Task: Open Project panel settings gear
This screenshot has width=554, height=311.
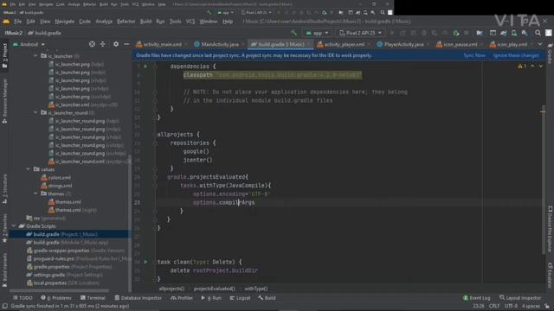Action: coord(116,44)
